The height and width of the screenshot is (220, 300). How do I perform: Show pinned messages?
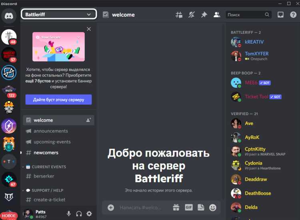coord(204,15)
